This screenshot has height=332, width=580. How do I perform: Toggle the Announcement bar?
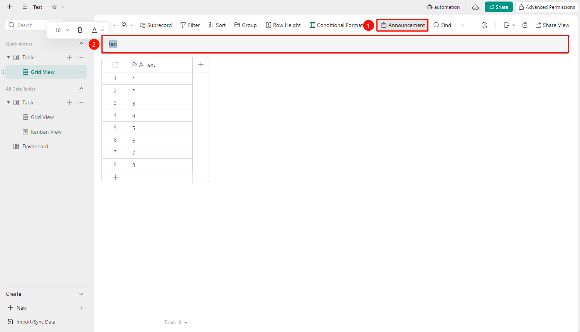(403, 25)
